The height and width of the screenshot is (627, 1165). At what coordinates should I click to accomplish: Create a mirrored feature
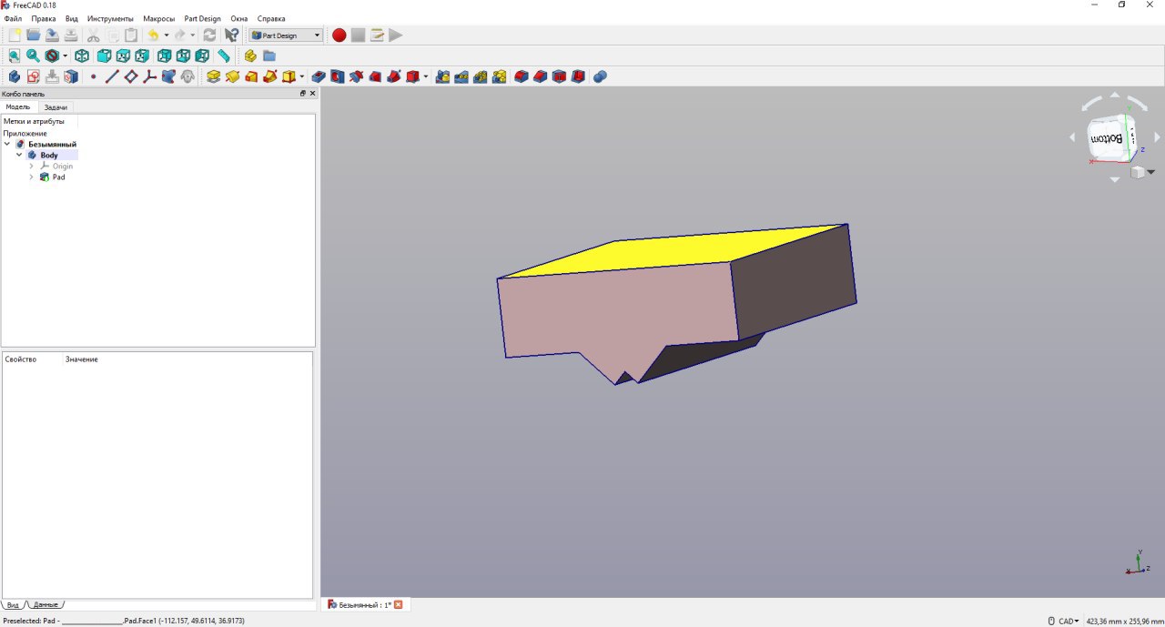coord(442,76)
